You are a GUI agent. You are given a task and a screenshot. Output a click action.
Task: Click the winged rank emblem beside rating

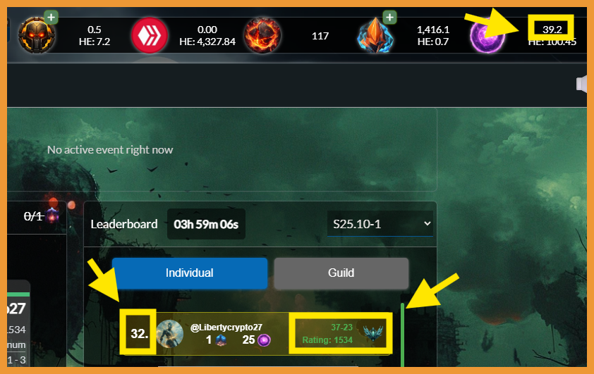[372, 332]
